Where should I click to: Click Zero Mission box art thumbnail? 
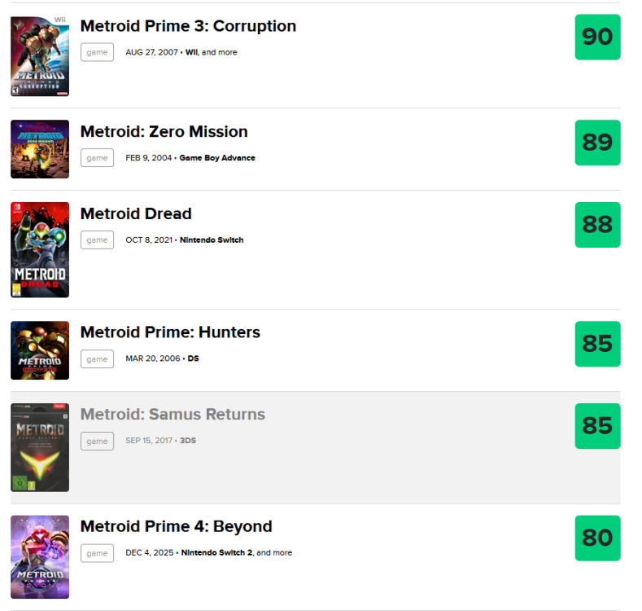click(x=40, y=149)
